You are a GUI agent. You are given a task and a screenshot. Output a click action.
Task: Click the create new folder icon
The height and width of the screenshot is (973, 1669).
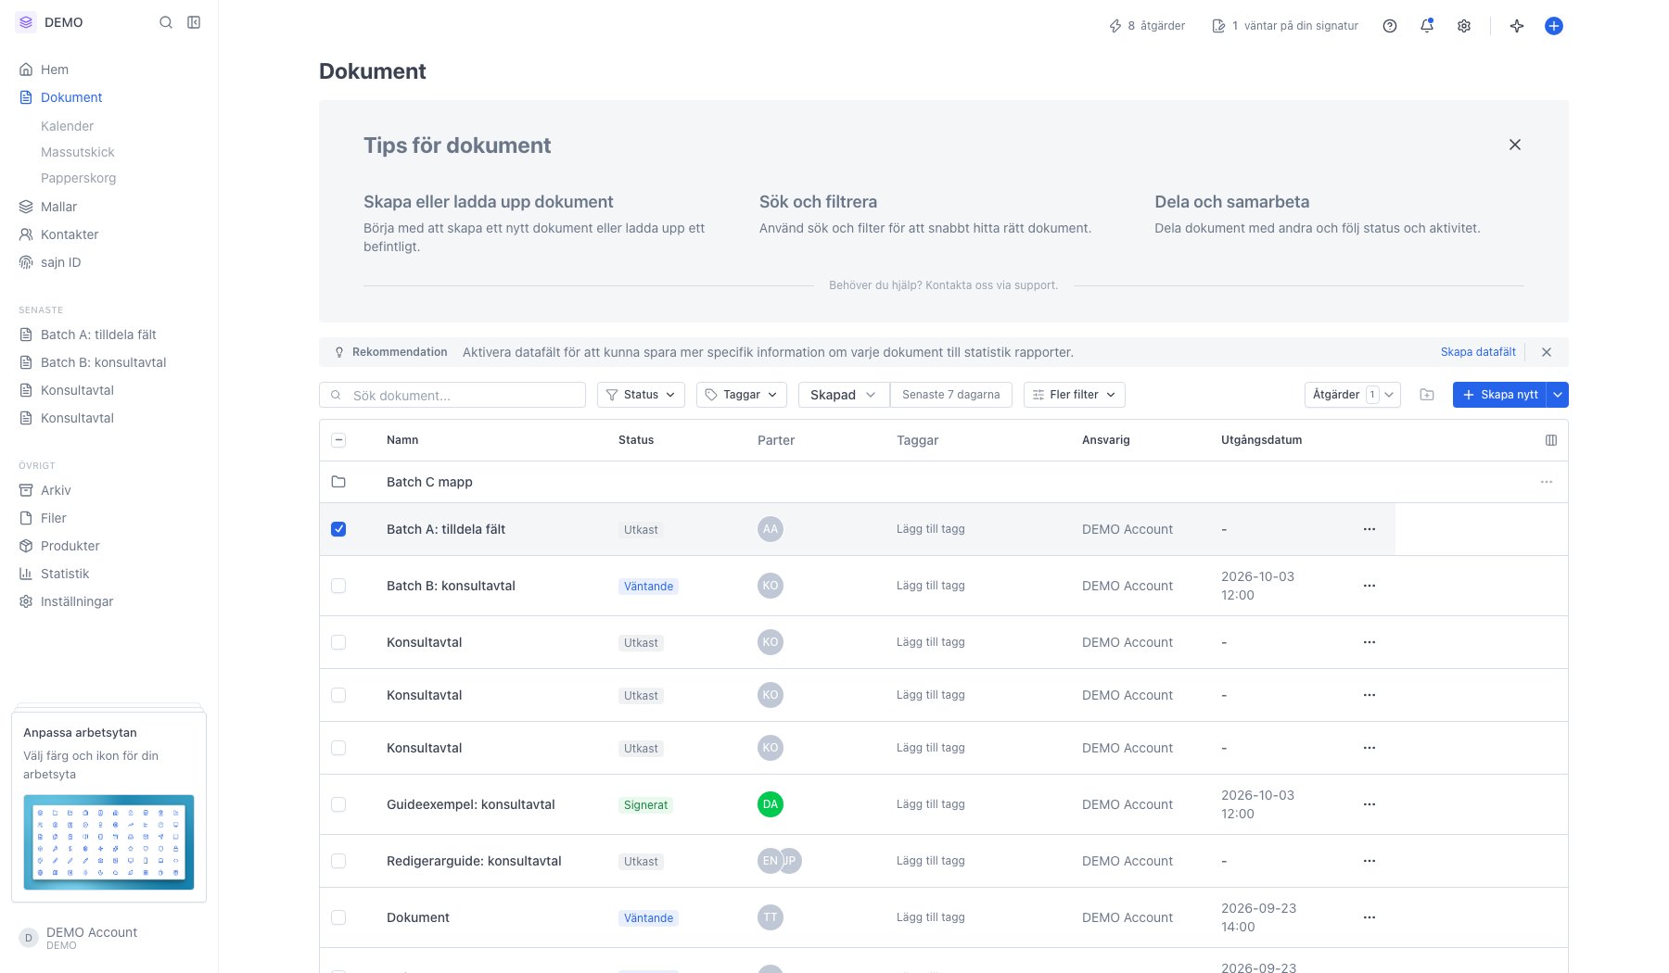pyautogui.click(x=1427, y=395)
